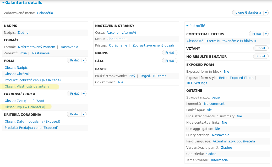Open the /taxonomy/term/% path setting
This screenshot has height=167, width=272.
coord(121,33)
